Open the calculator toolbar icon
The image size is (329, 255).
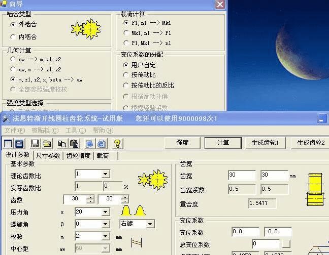tap(19, 143)
